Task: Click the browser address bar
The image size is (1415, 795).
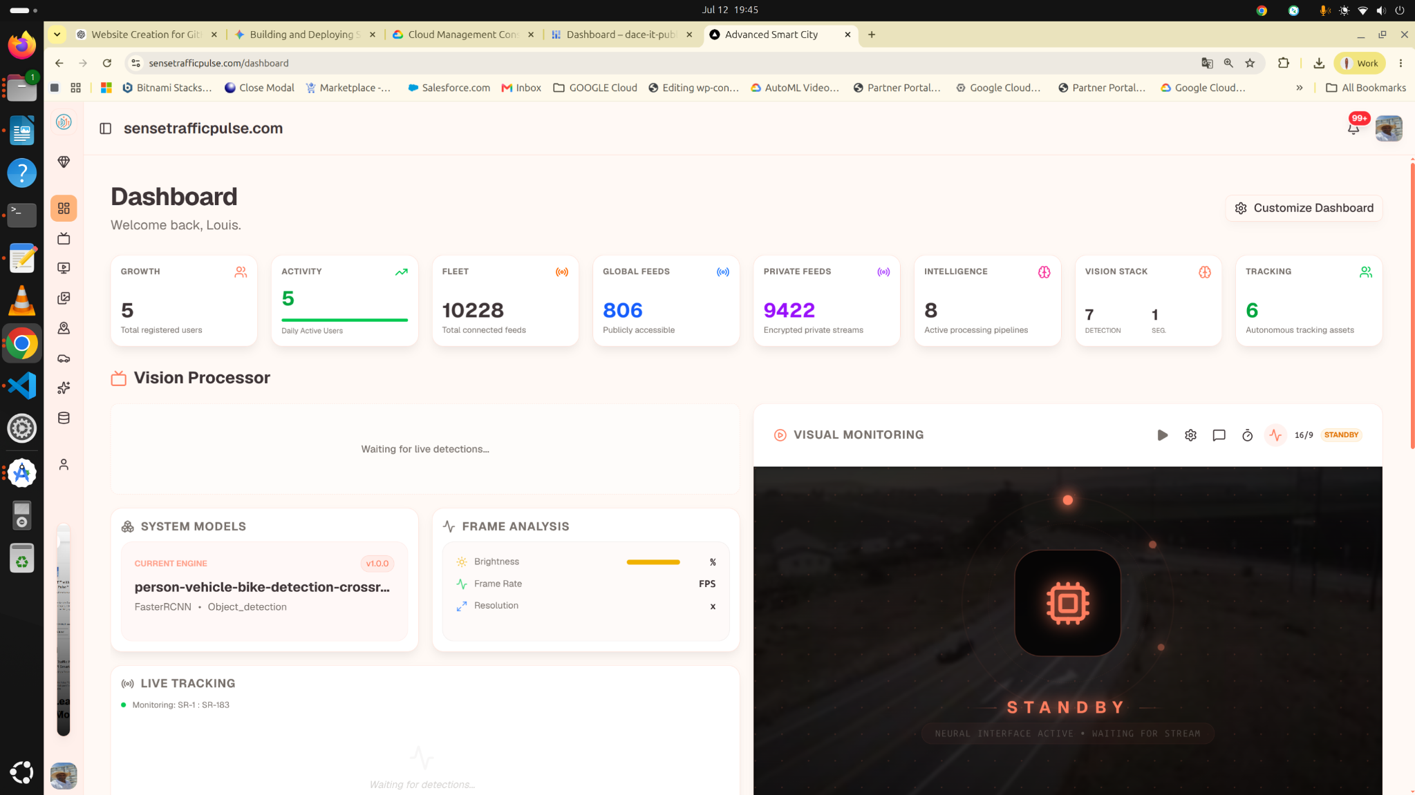Action: [x=664, y=63]
